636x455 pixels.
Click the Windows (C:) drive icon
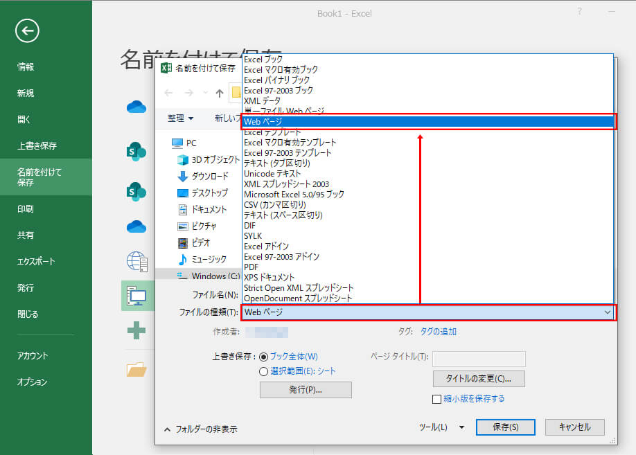coord(182,276)
